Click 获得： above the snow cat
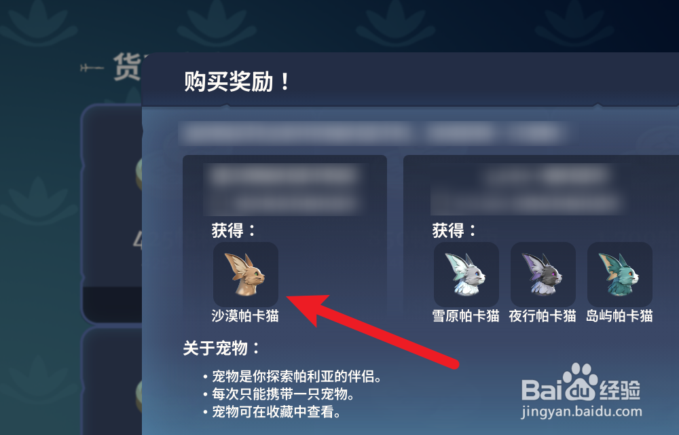The image size is (679, 435). pyautogui.click(x=454, y=230)
